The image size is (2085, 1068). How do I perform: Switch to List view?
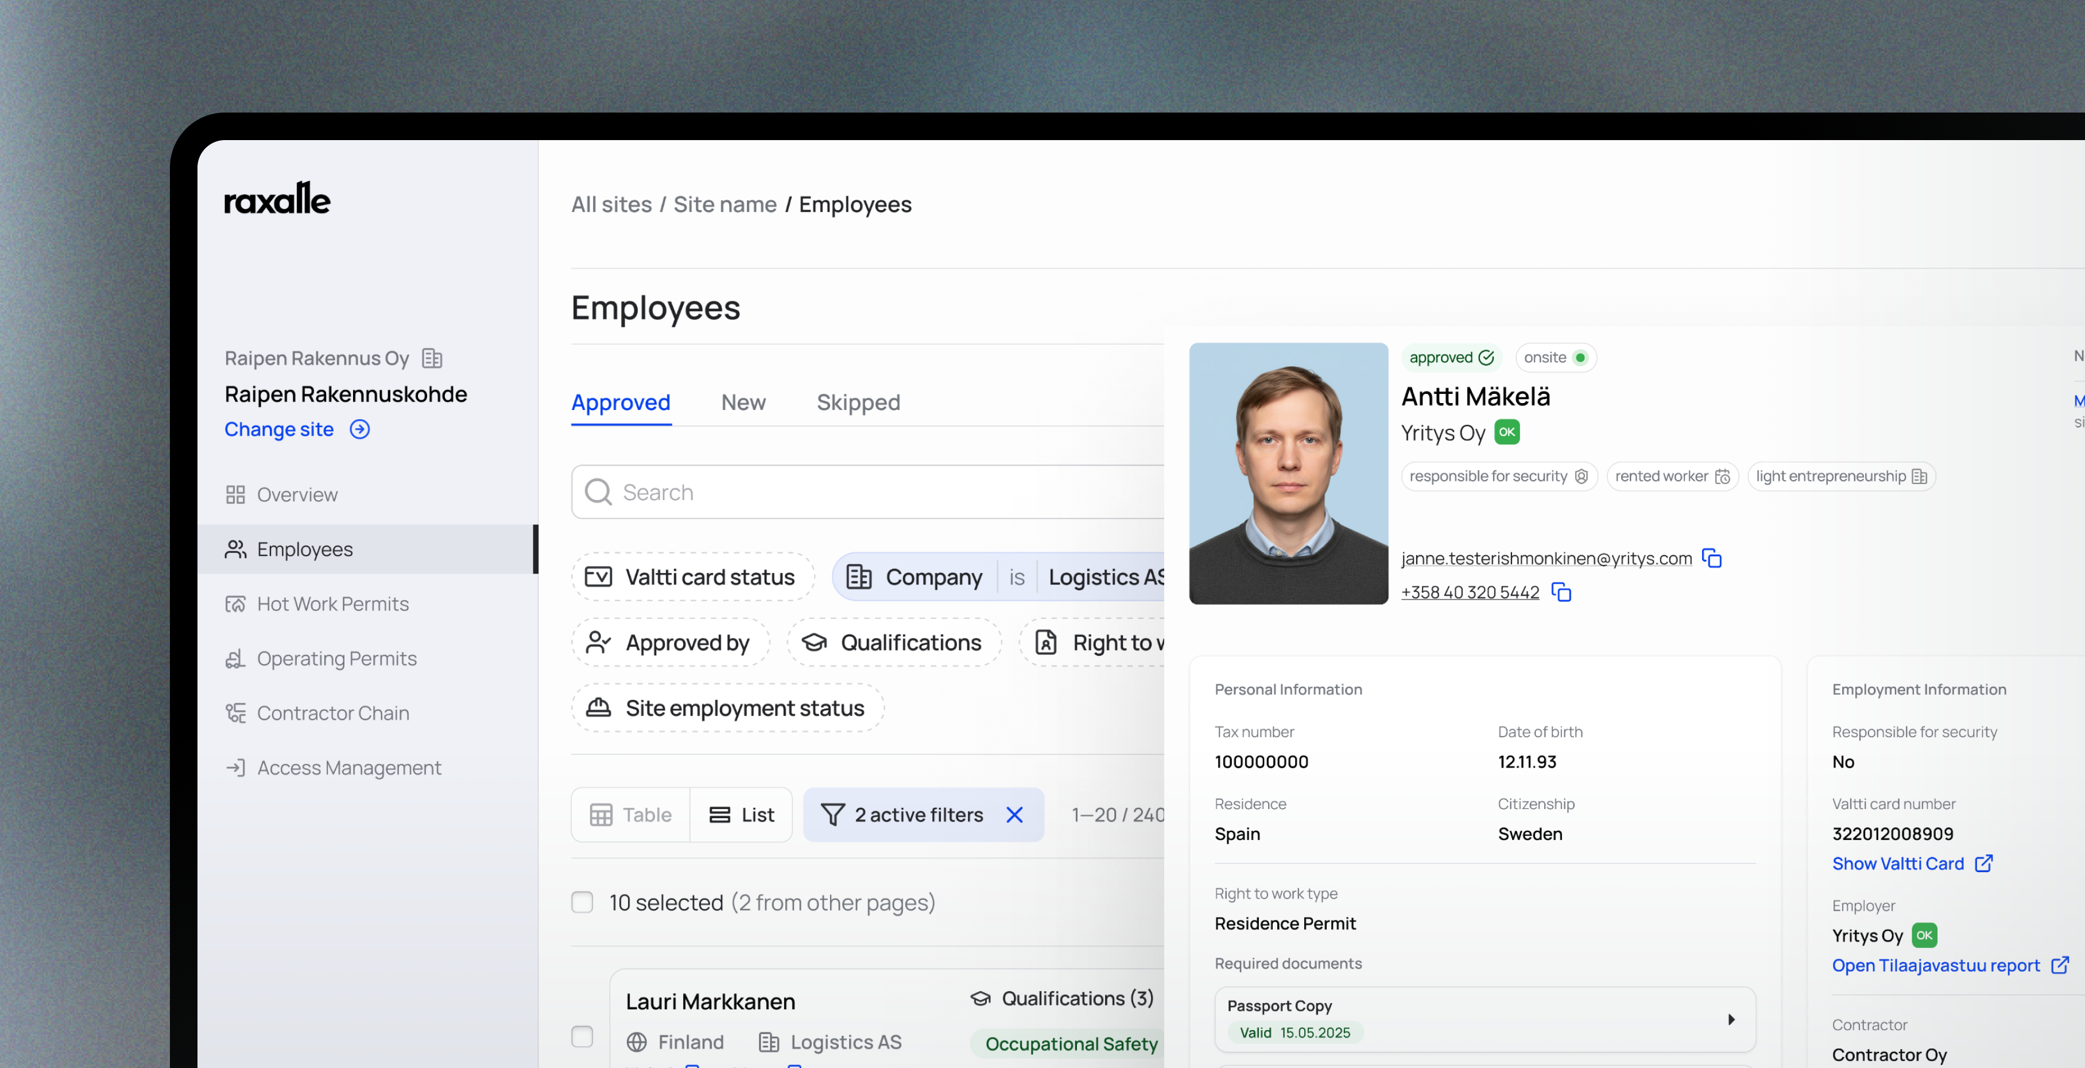click(742, 815)
